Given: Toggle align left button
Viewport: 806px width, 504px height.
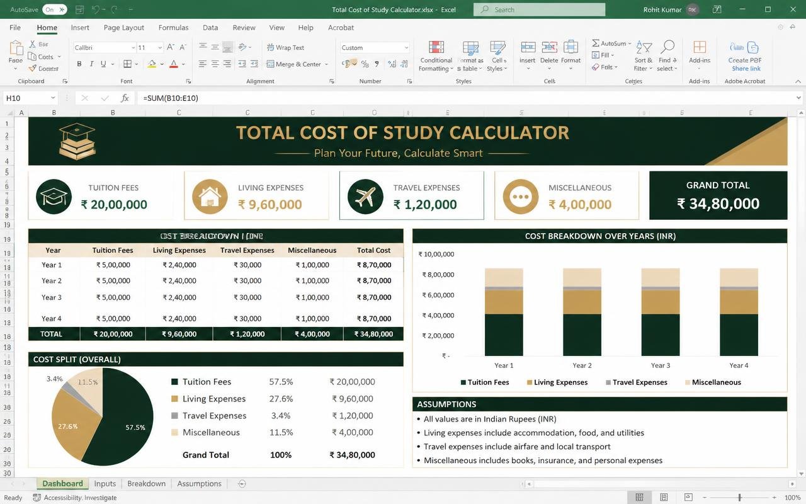Looking at the screenshot, I should [x=203, y=64].
